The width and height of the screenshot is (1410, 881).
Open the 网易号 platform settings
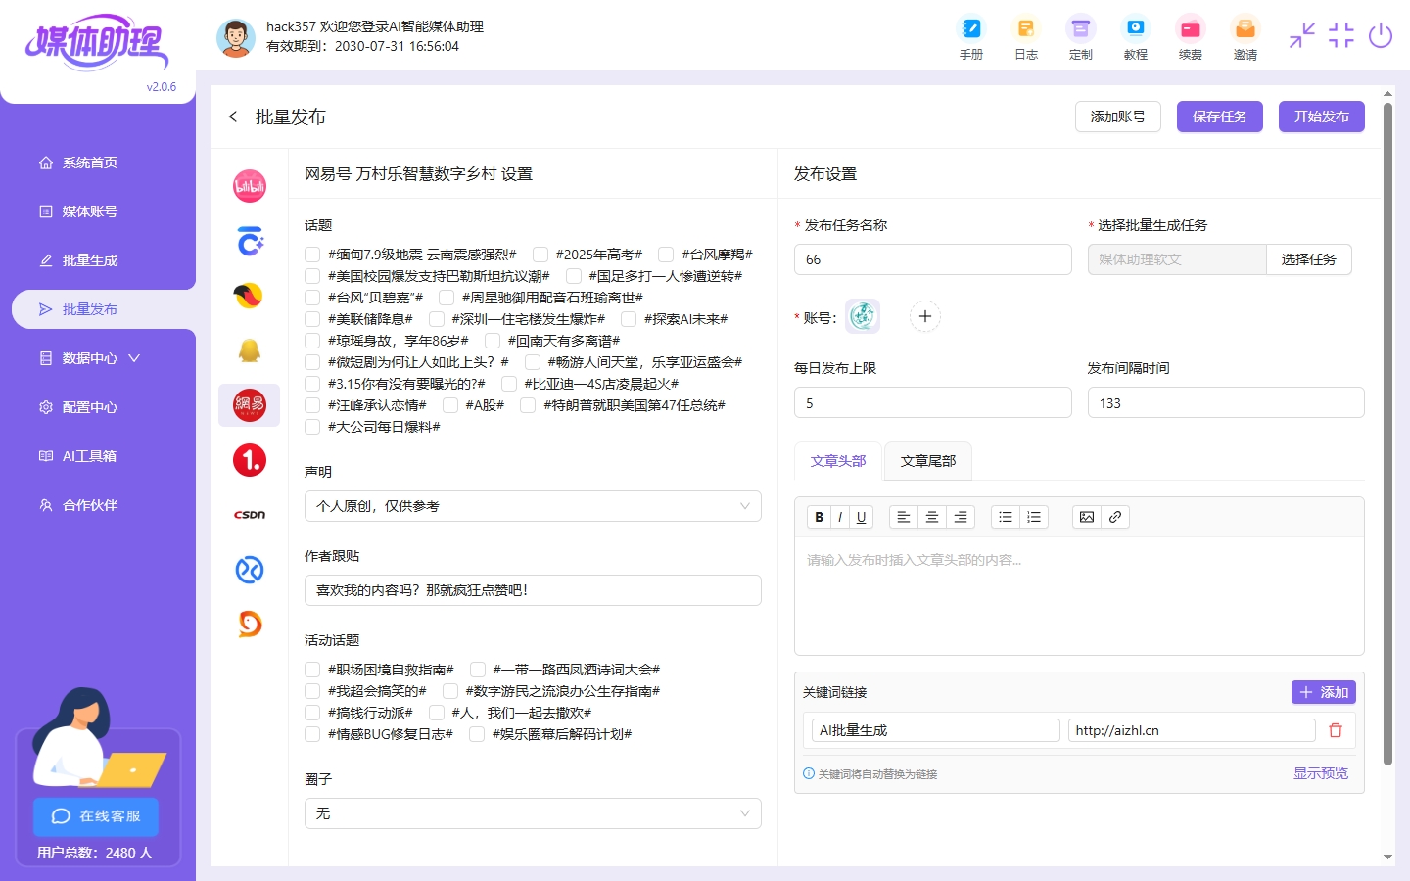(249, 404)
